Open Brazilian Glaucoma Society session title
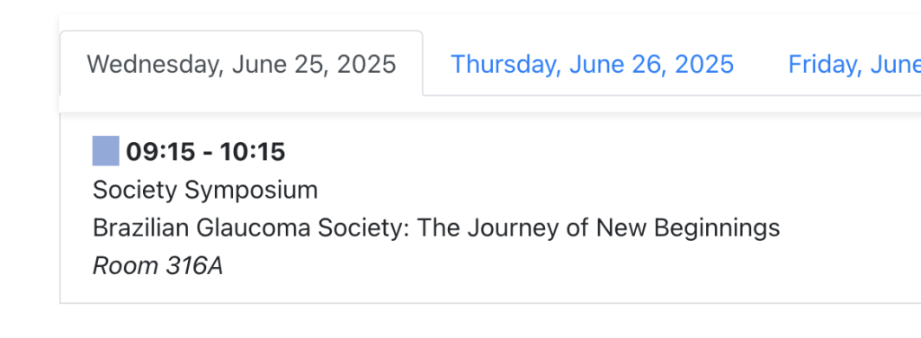This screenshot has width=921, height=338. point(436,227)
